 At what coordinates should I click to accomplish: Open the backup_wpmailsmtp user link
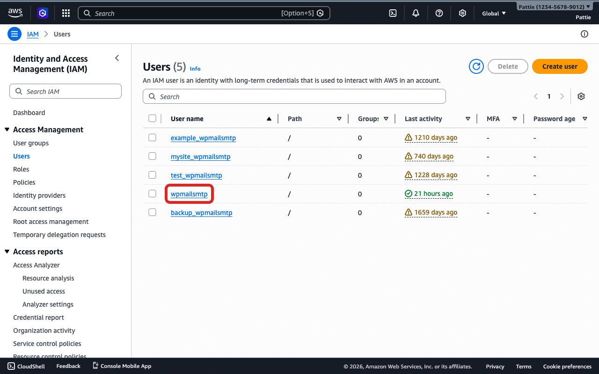(201, 213)
